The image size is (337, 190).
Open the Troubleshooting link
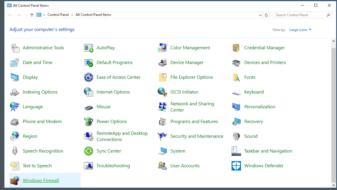pyautogui.click(x=113, y=166)
